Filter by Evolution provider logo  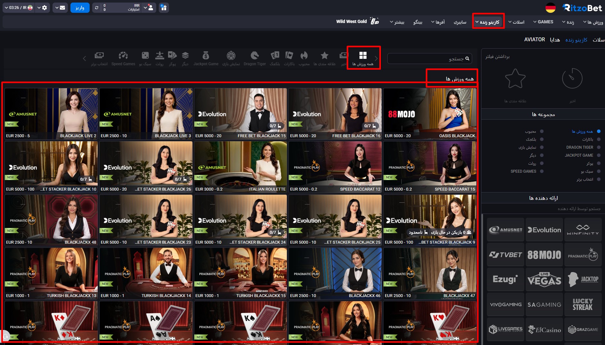[x=544, y=230]
